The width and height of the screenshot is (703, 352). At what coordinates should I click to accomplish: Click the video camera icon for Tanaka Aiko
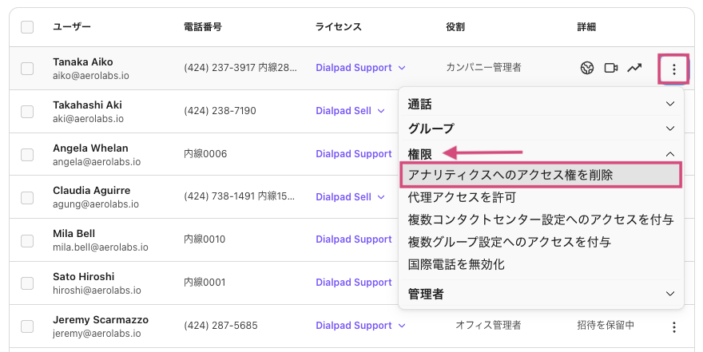point(611,68)
